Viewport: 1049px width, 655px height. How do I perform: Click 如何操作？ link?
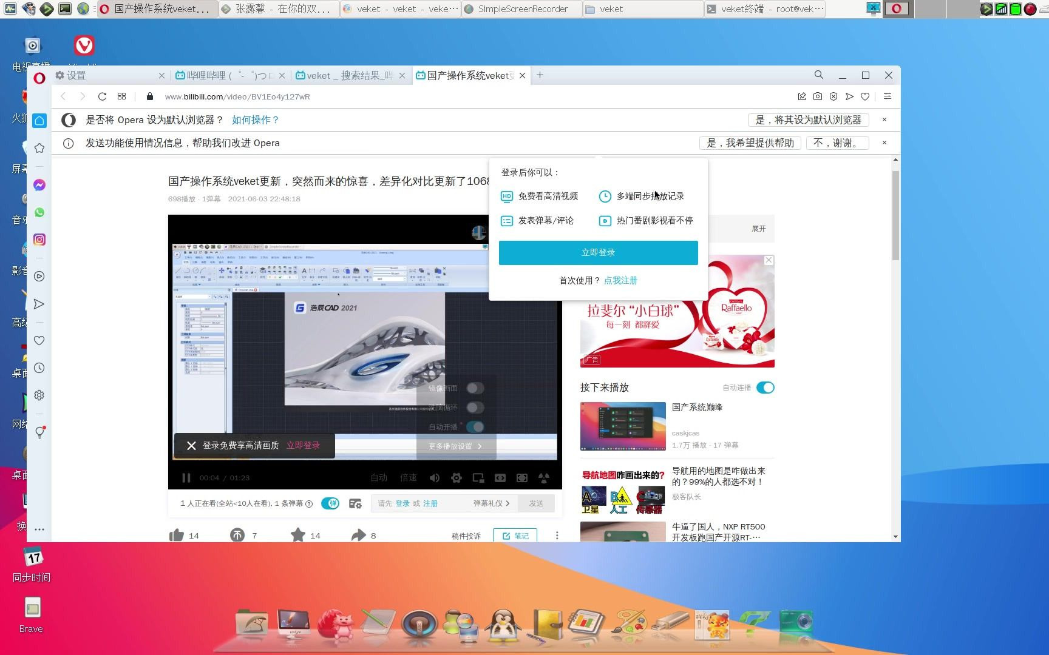[256, 120]
